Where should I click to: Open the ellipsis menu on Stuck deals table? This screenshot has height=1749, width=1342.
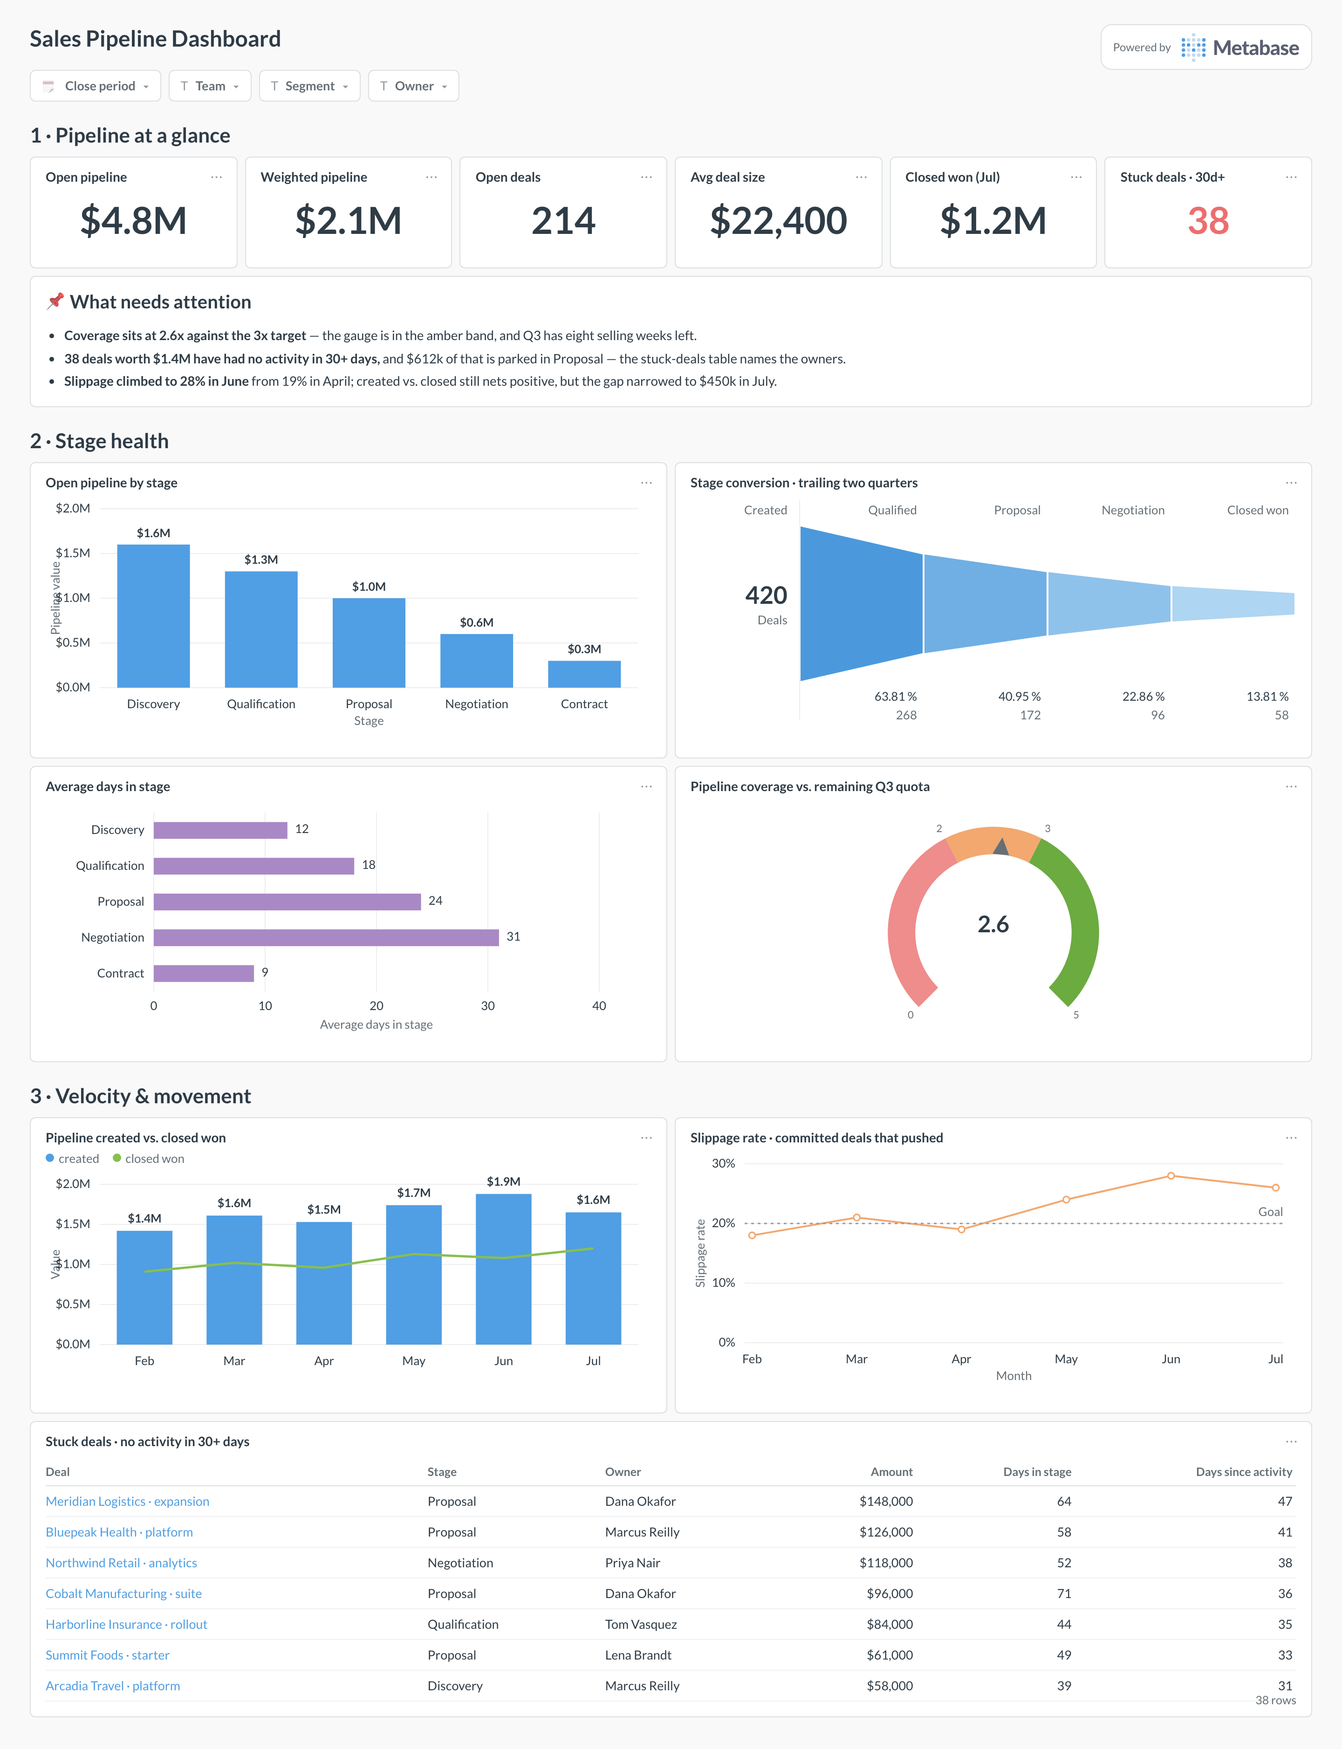1291,1442
